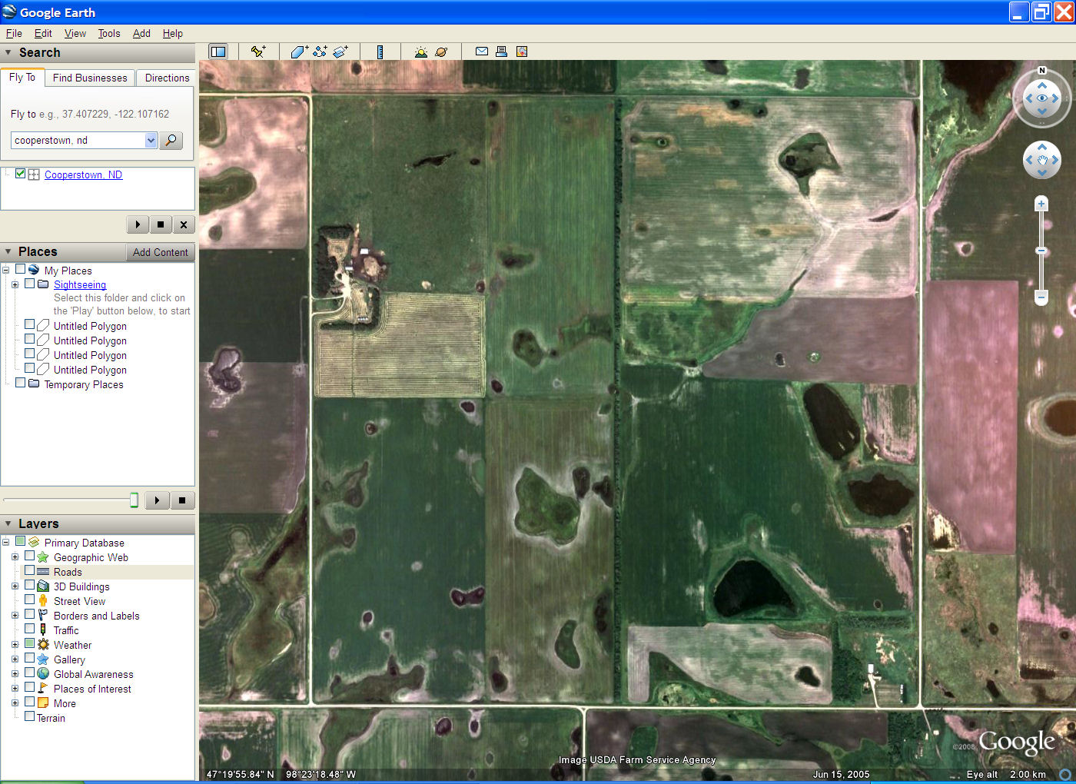Expand the Borders and Labels node
Image resolution: width=1076 pixels, height=784 pixels.
coord(15,616)
